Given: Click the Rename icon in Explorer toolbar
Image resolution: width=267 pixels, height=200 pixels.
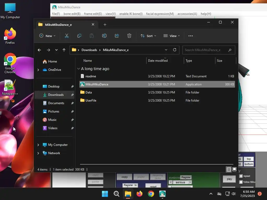Looking at the screenshot, I should (104, 36).
